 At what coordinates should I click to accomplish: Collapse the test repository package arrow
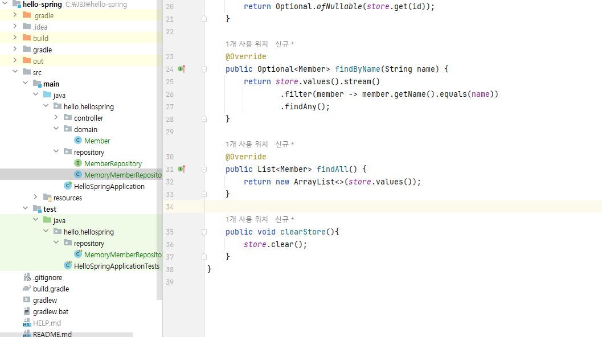[56, 243]
